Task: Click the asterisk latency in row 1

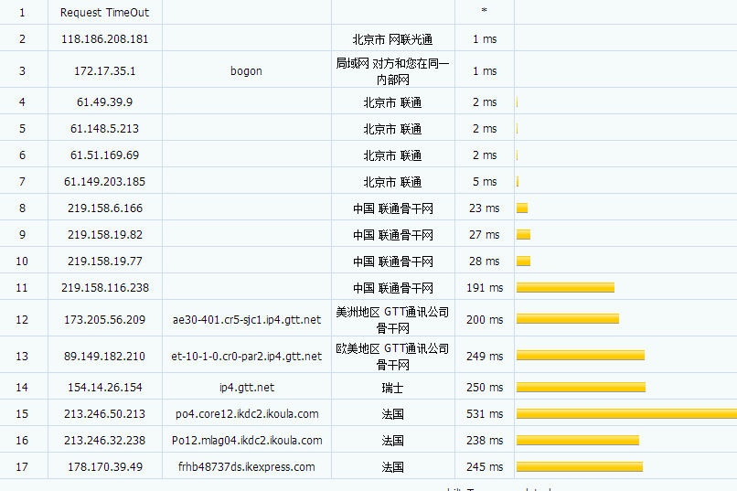Action: pos(484,10)
